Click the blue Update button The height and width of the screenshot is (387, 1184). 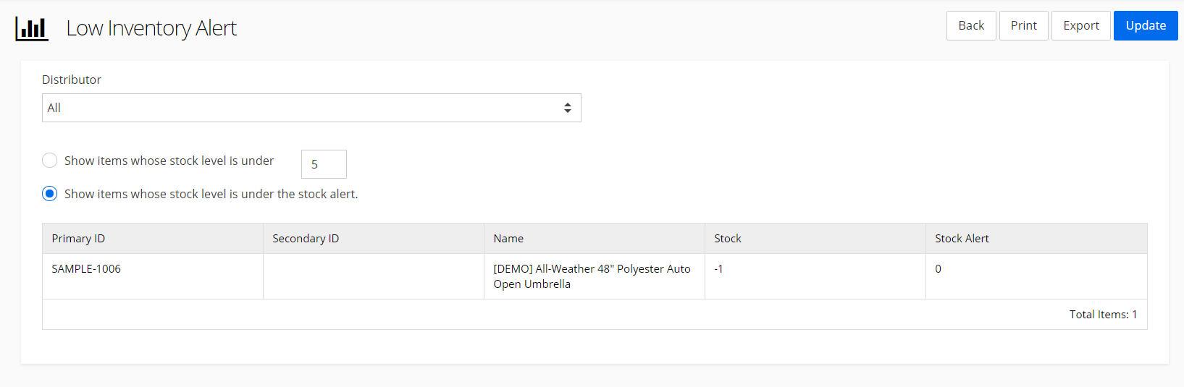(1146, 26)
